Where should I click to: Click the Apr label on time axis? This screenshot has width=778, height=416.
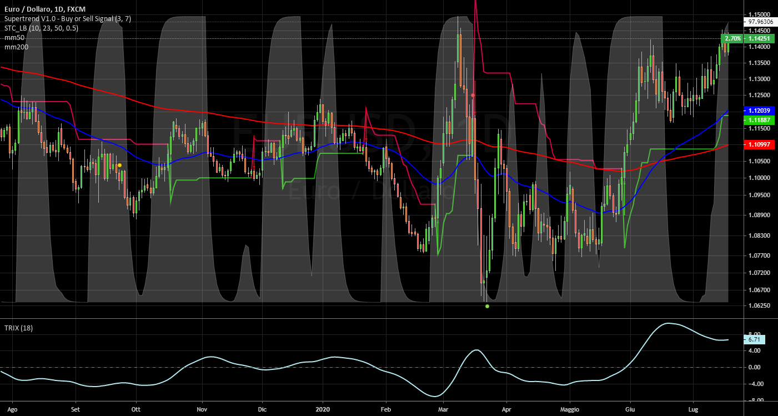pyautogui.click(x=506, y=409)
